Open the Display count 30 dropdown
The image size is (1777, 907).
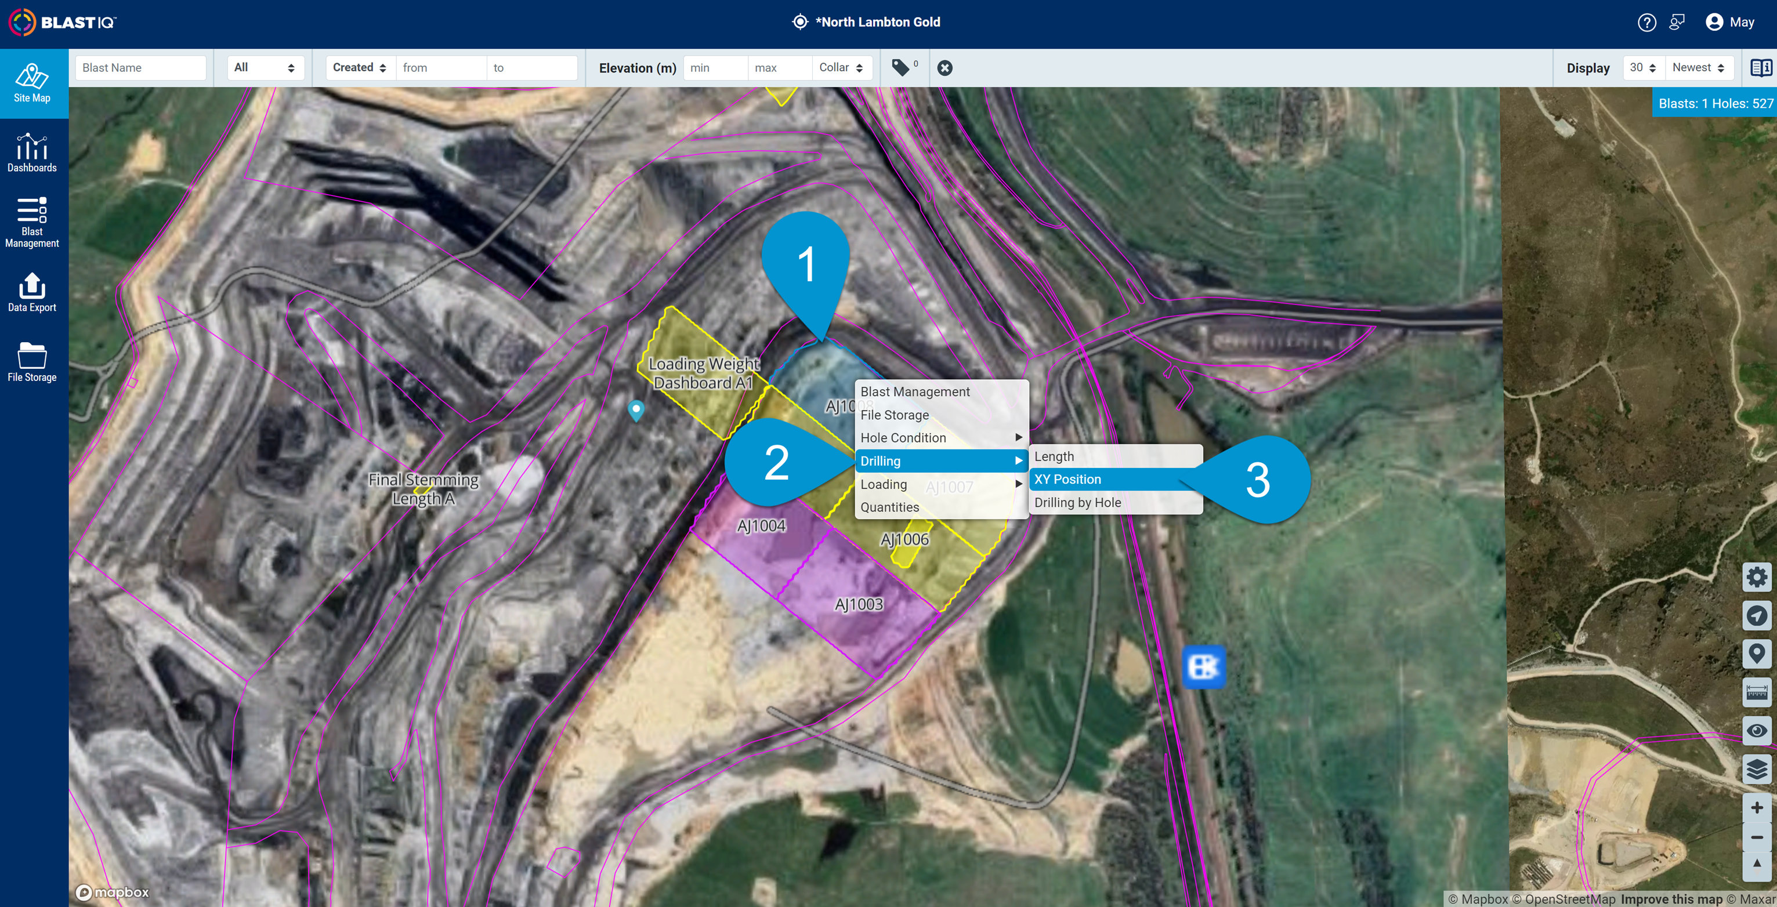(1643, 68)
